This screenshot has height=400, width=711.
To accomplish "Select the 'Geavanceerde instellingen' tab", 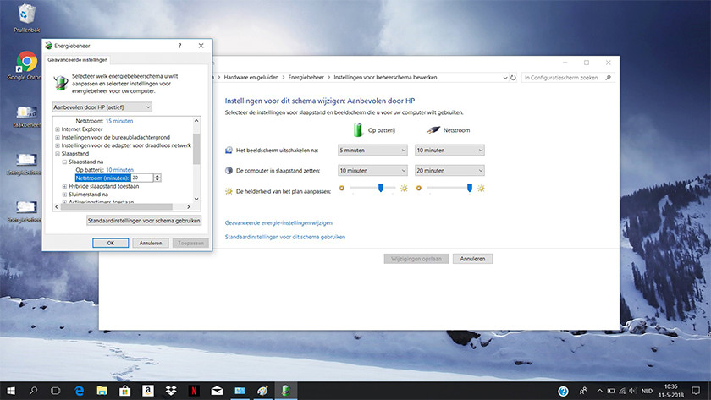I will (x=78, y=59).
